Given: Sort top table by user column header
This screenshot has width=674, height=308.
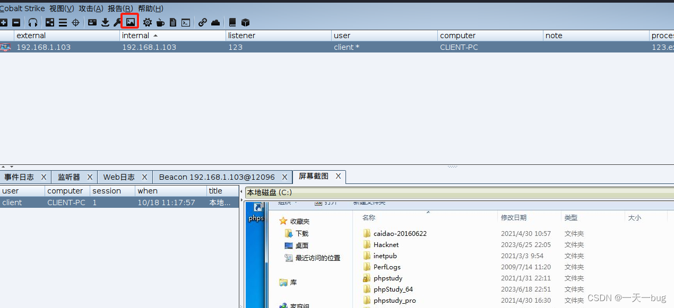Looking at the screenshot, I should pos(385,36).
